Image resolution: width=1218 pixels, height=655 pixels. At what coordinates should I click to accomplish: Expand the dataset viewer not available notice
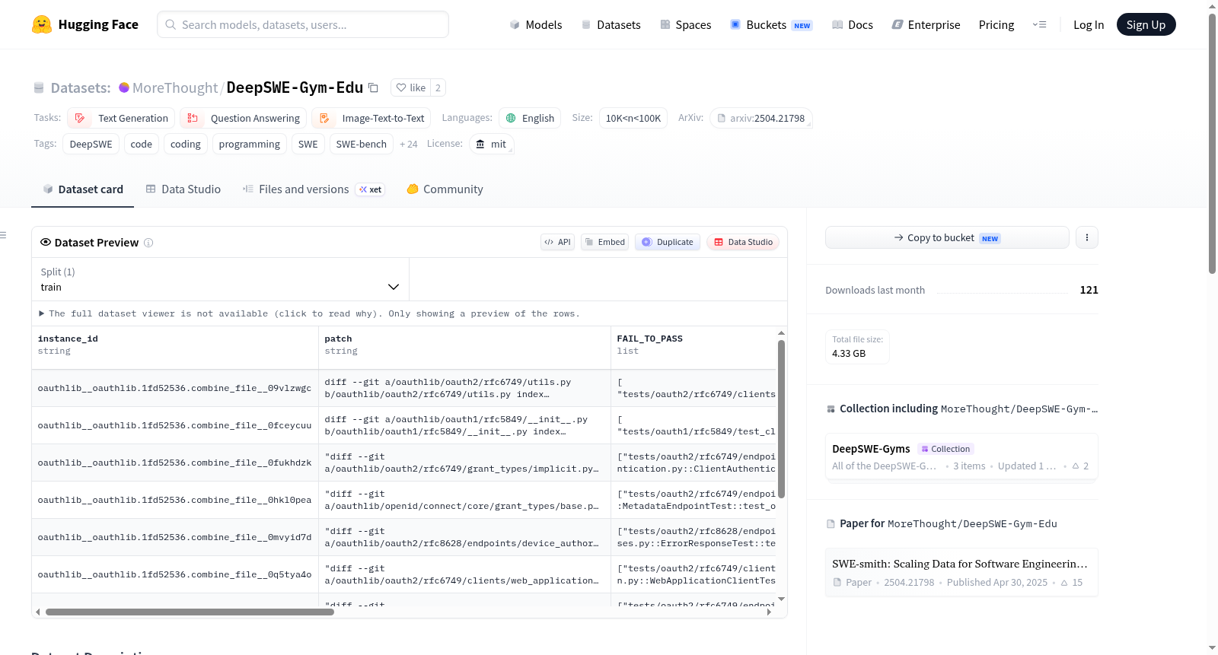pyautogui.click(x=309, y=313)
